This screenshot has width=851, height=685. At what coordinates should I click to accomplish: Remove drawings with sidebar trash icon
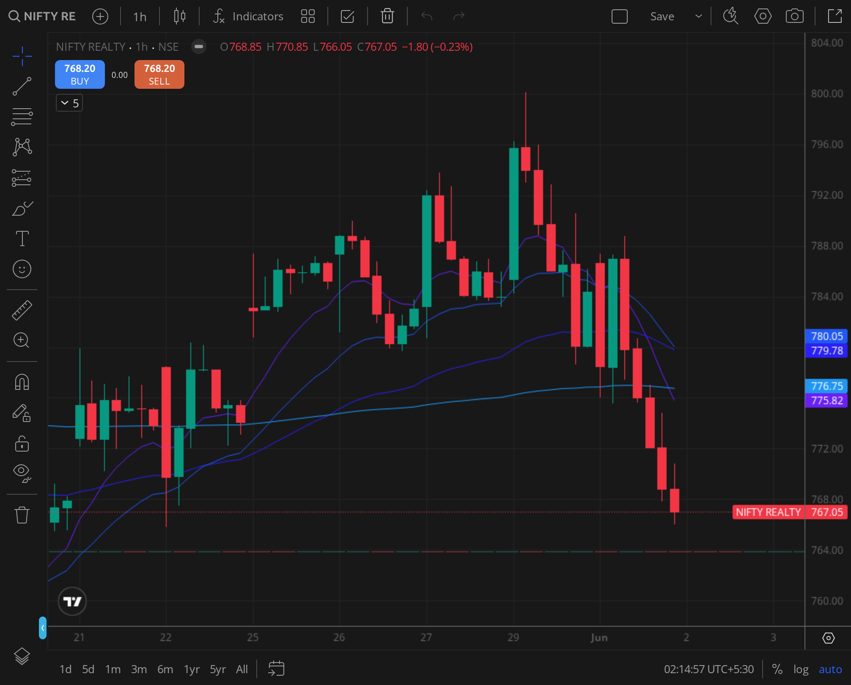22,515
